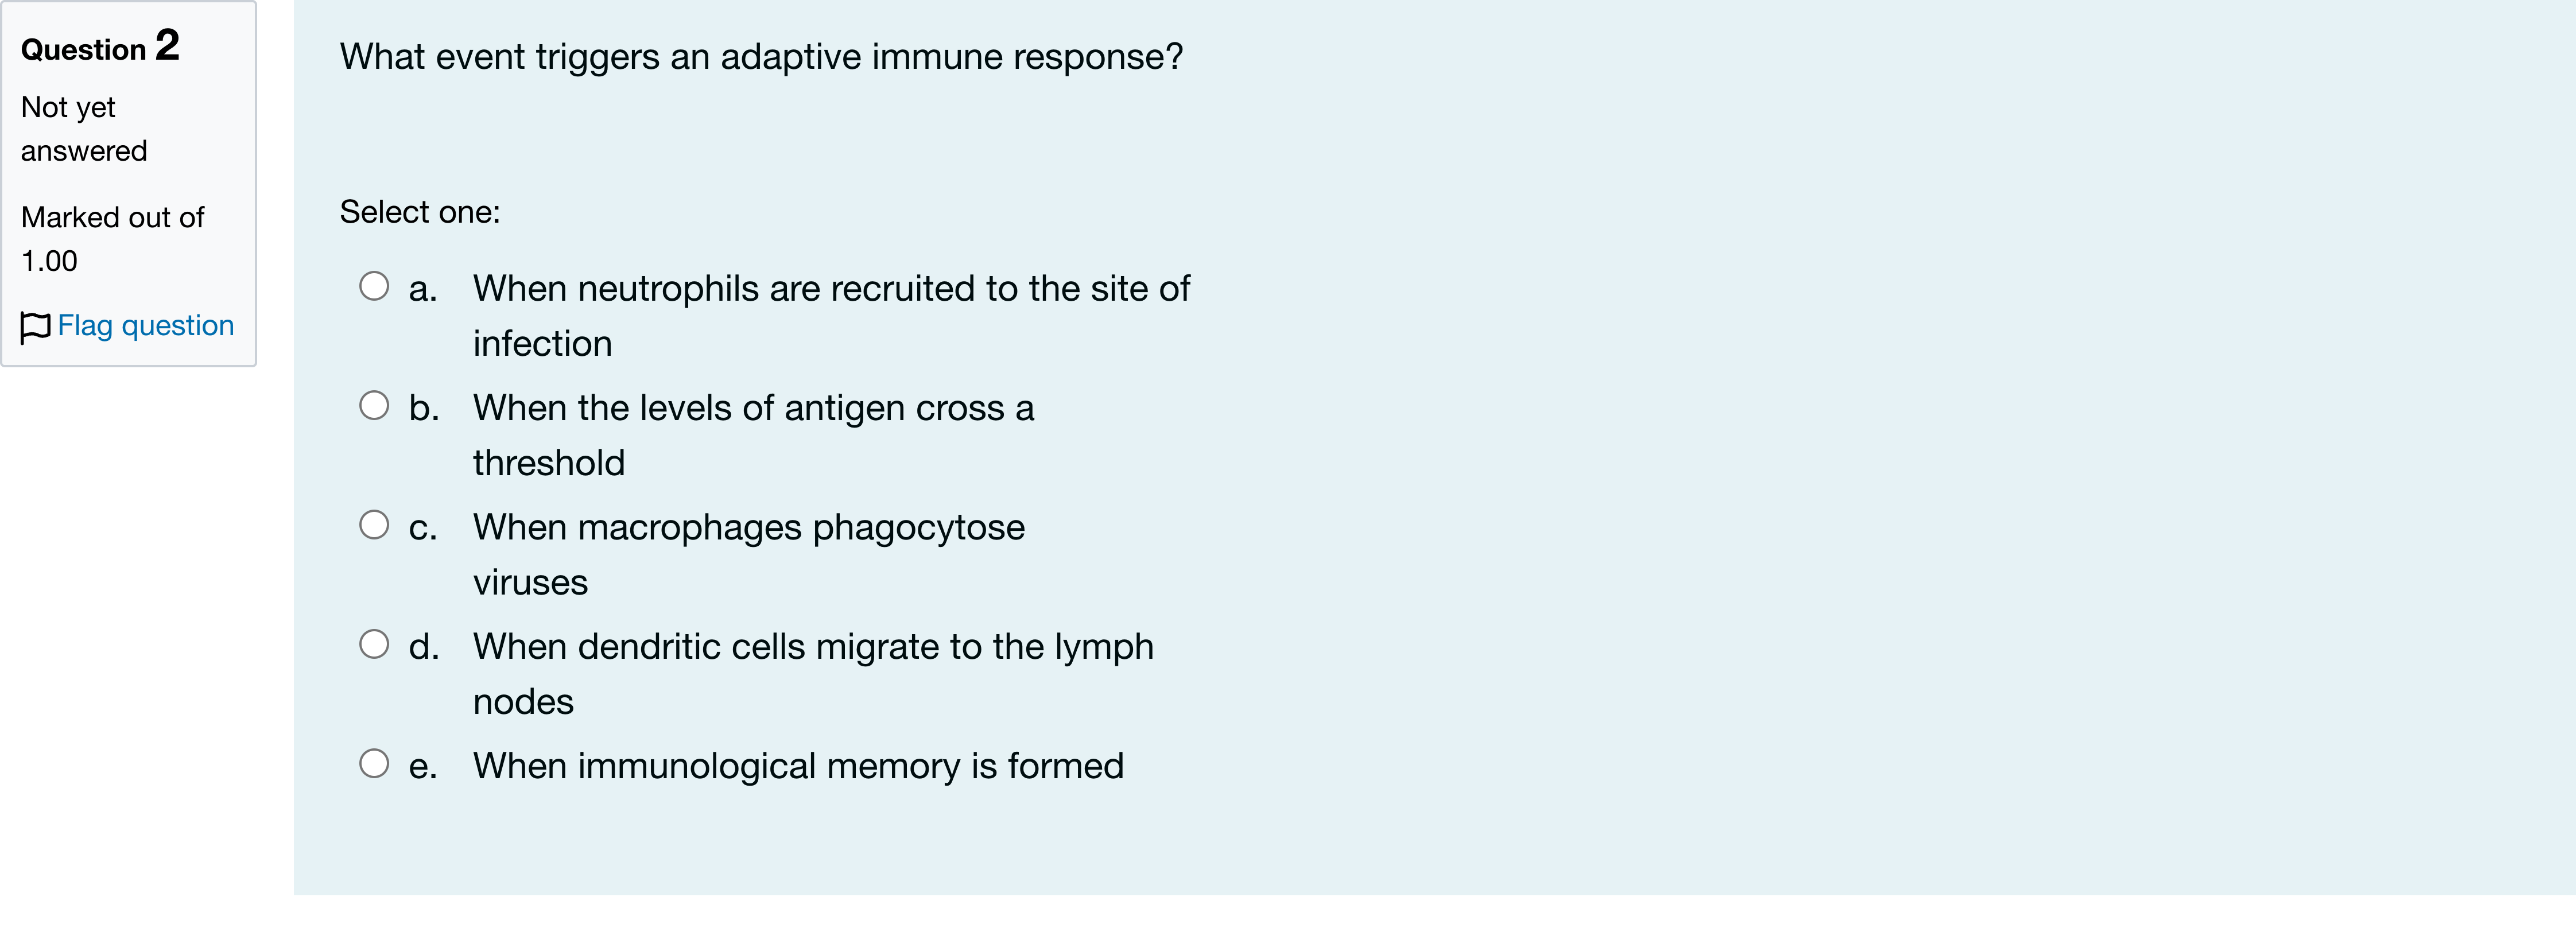Click the immunological memory answer text

tap(798, 766)
